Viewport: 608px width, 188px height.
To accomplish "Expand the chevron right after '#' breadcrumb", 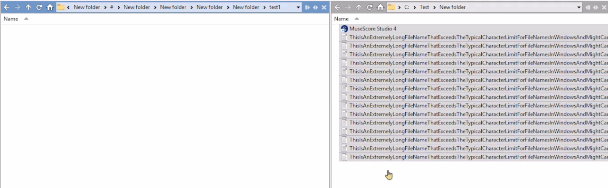I will 119,7.
